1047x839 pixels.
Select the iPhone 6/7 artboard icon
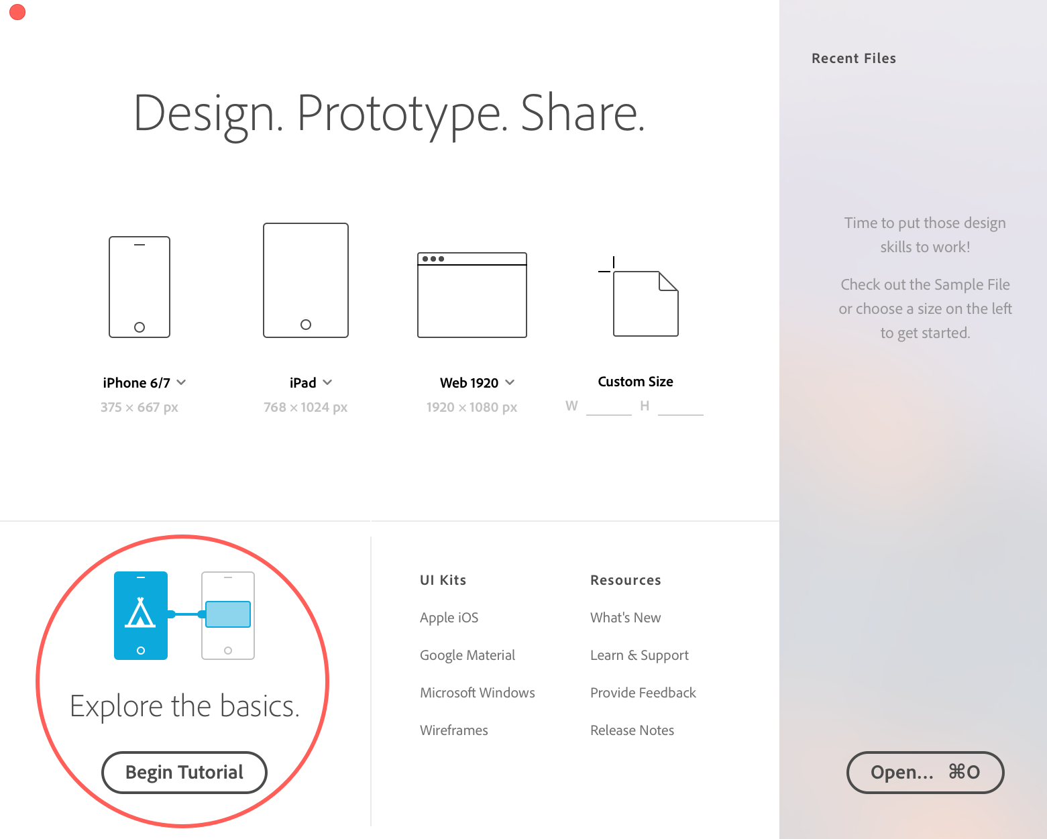pyautogui.click(x=140, y=287)
